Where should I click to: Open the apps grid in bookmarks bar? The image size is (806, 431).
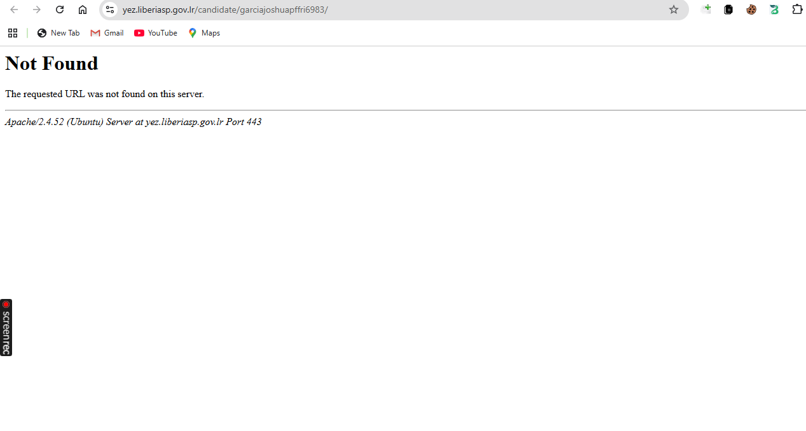(x=13, y=33)
